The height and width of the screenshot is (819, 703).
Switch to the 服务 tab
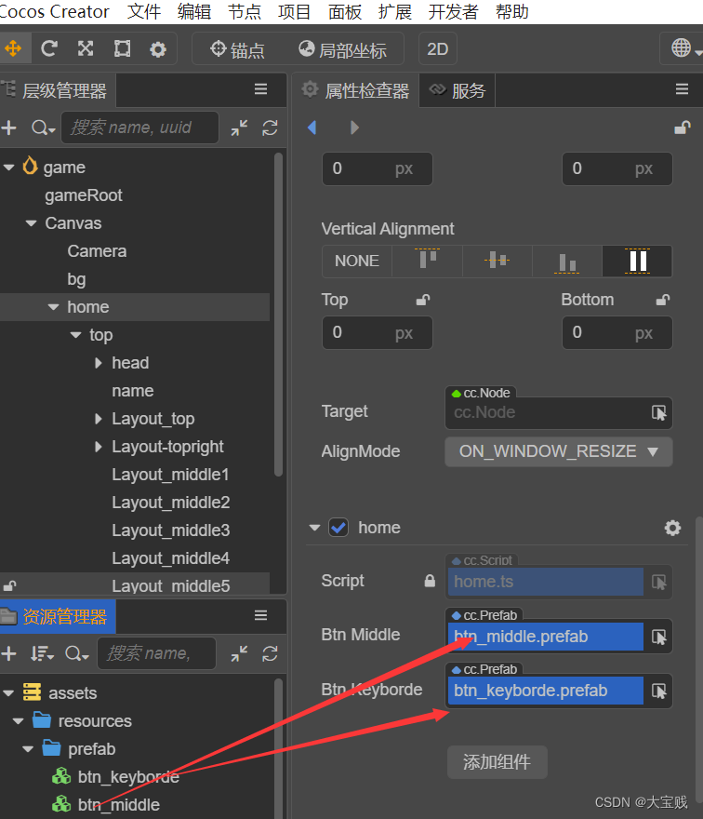pyautogui.click(x=458, y=90)
